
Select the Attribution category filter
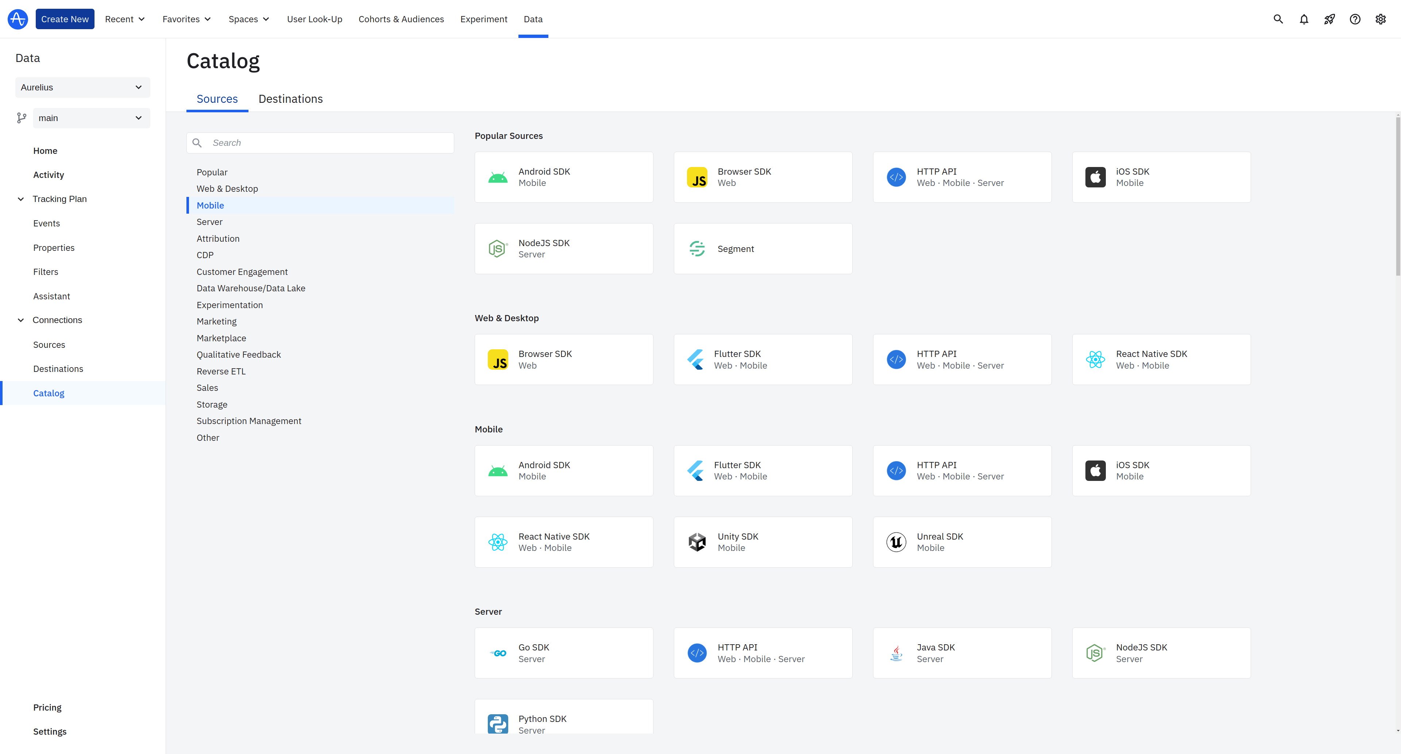click(x=218, y=239)
